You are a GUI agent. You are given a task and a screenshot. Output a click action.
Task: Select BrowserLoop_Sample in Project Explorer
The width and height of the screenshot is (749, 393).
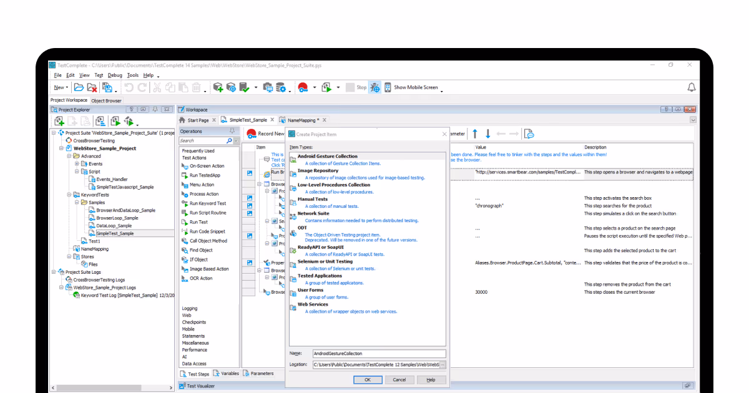pos(117,218)
